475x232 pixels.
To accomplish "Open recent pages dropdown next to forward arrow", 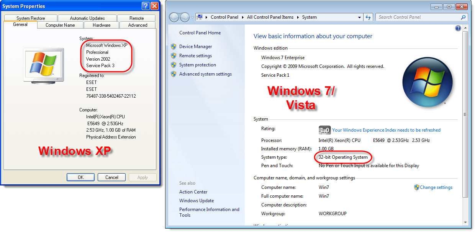I will (192, 18).
